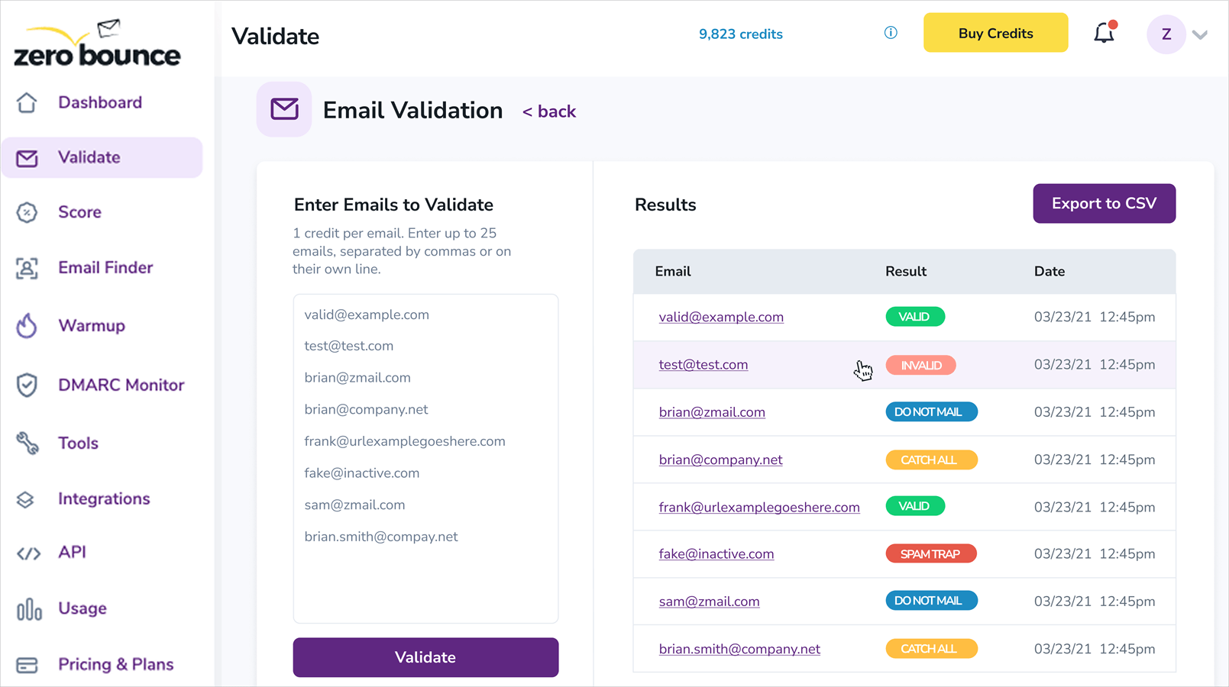This screenshot has width=1229, height=687.
Task: Open the fake@inactive.com result link
Action: coord(716,554)
